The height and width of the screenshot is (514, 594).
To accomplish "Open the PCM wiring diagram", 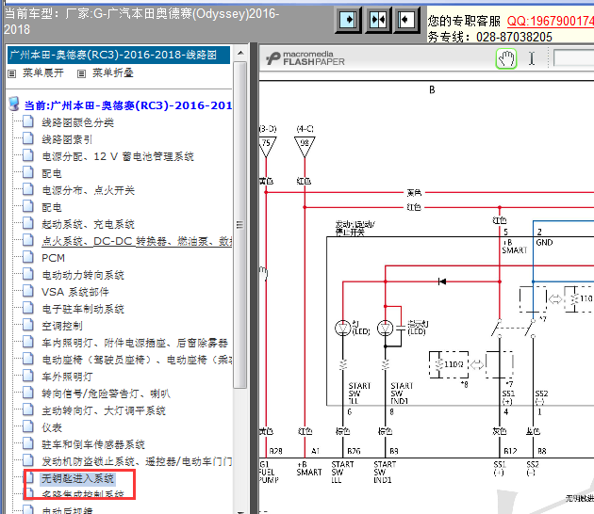I will click(54, 258).
